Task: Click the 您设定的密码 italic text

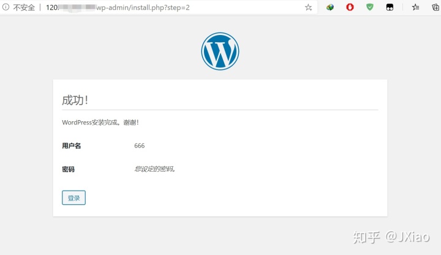Action: (155, 169)
